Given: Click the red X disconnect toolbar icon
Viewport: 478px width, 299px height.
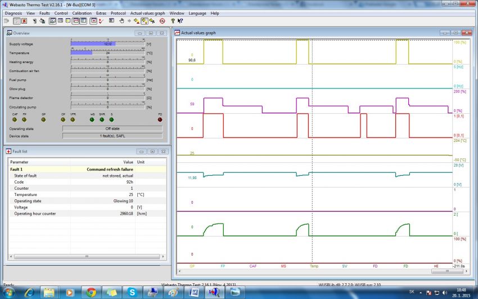Looking at the screenshot, I should point(24,21).
